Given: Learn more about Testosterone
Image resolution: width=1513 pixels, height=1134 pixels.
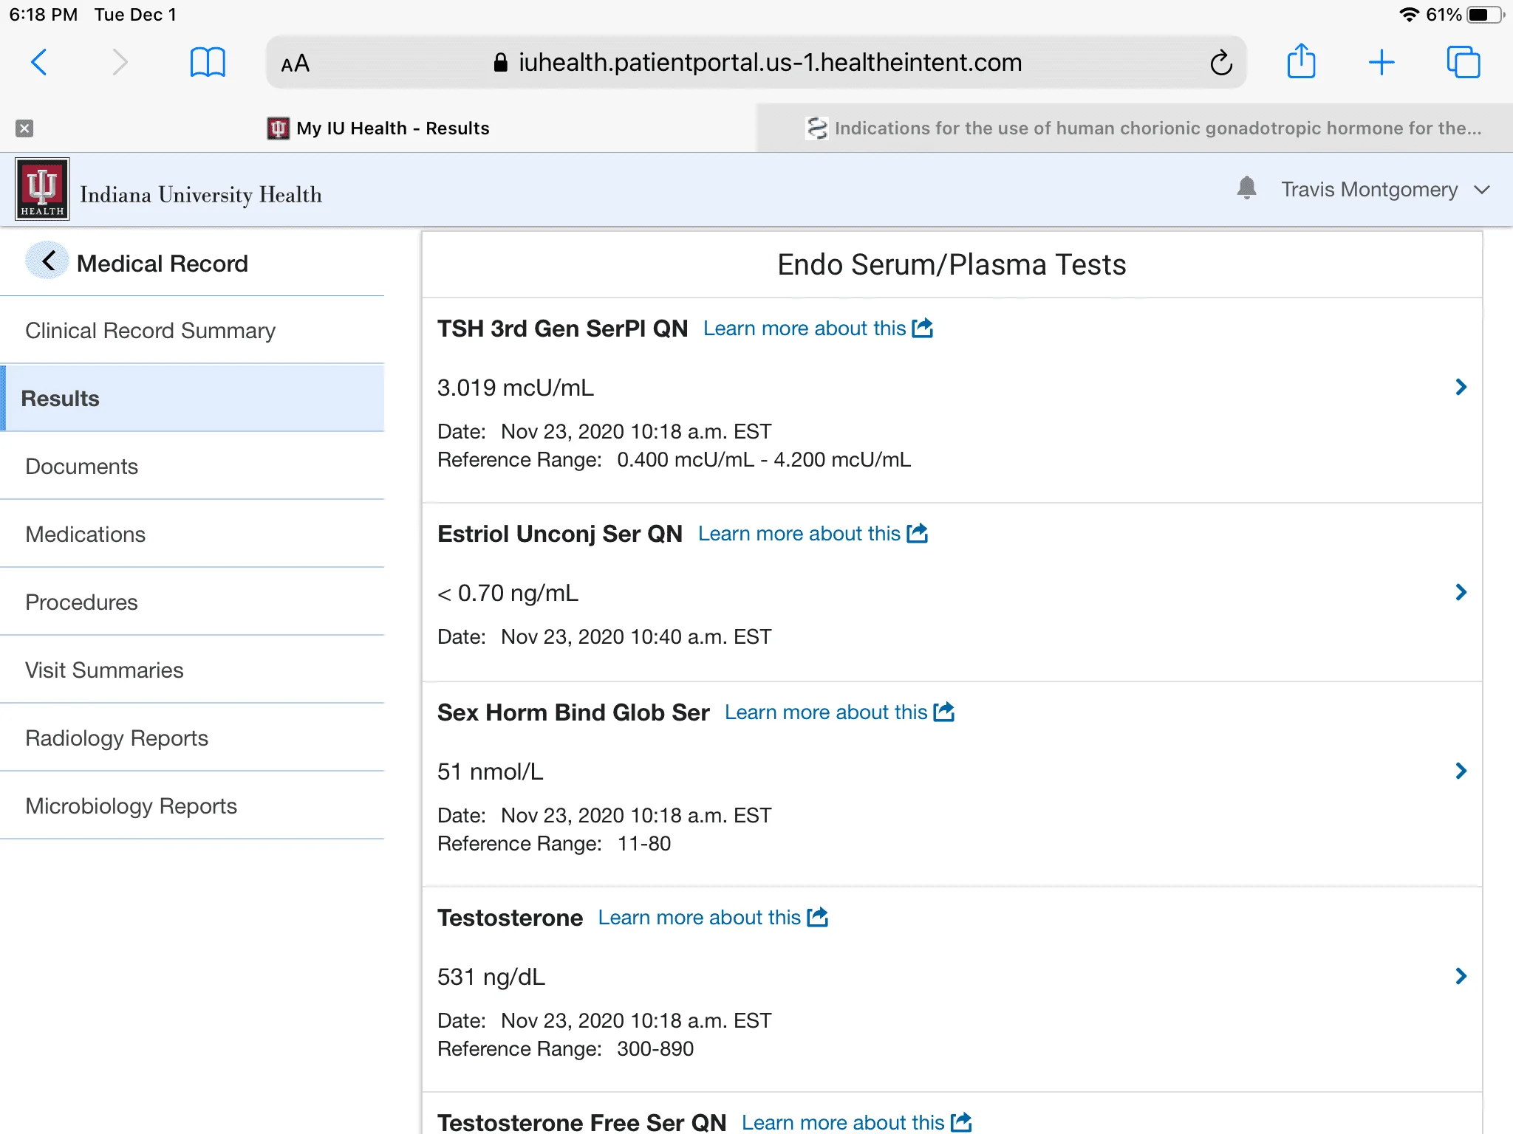Looking at the screenshot, I should (x=713, y=917).
